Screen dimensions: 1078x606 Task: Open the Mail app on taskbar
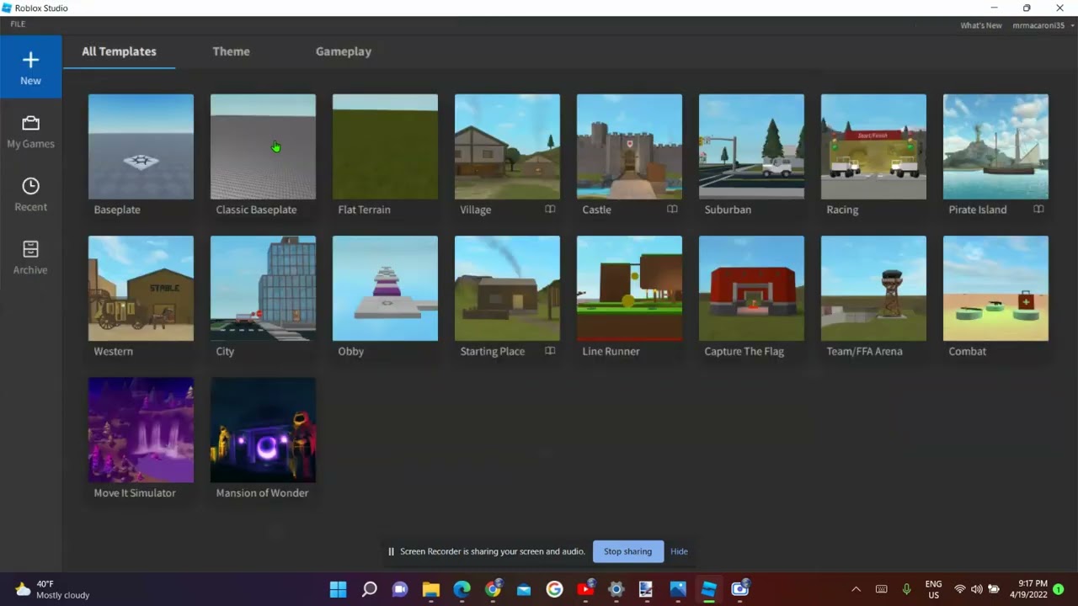coord(523,589)
